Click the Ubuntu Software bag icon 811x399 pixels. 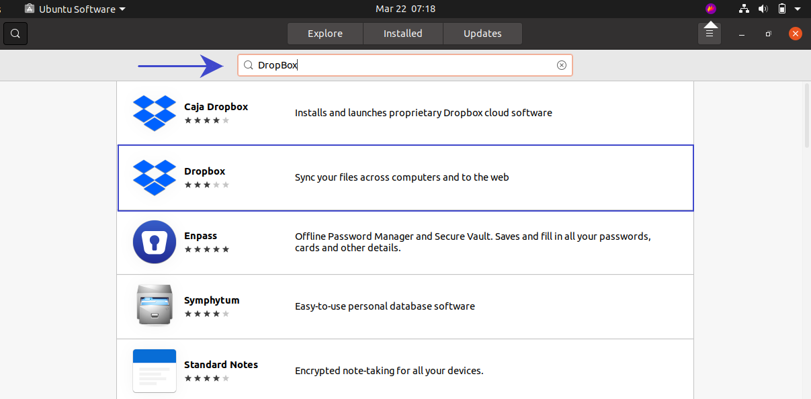click(30, 9)
